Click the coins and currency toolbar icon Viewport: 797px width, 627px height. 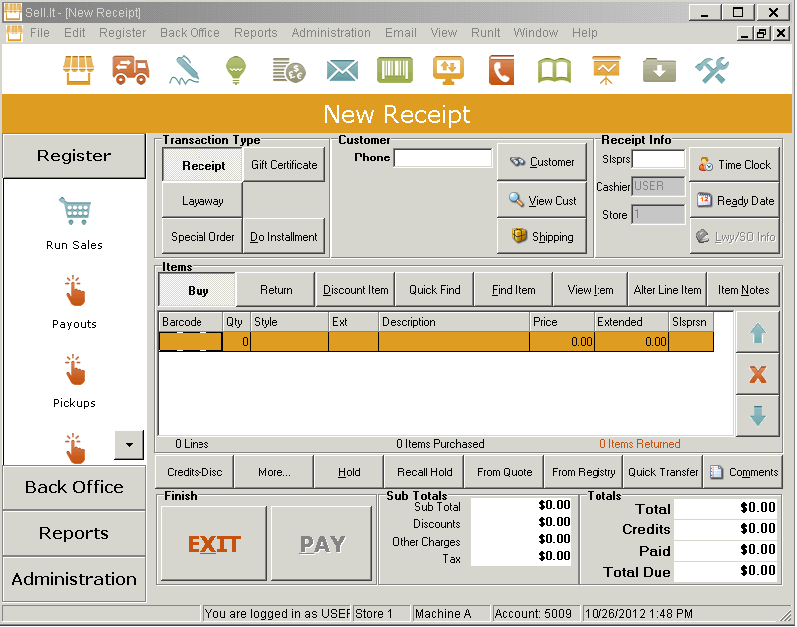coord(289,70)
